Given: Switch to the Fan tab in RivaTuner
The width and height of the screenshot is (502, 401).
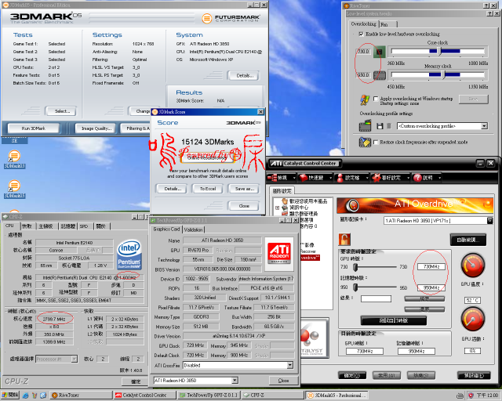Looking at the screenshot, I should pos(388,24).
